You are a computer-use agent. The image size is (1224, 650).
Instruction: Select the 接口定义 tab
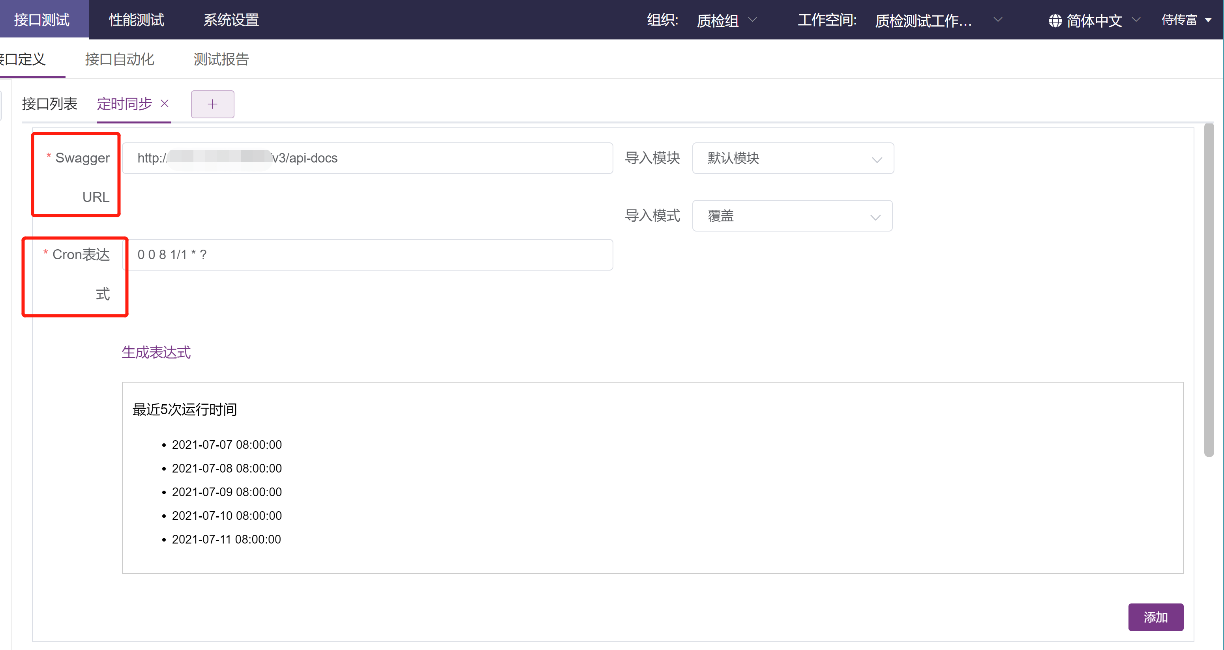click(24, 59)
